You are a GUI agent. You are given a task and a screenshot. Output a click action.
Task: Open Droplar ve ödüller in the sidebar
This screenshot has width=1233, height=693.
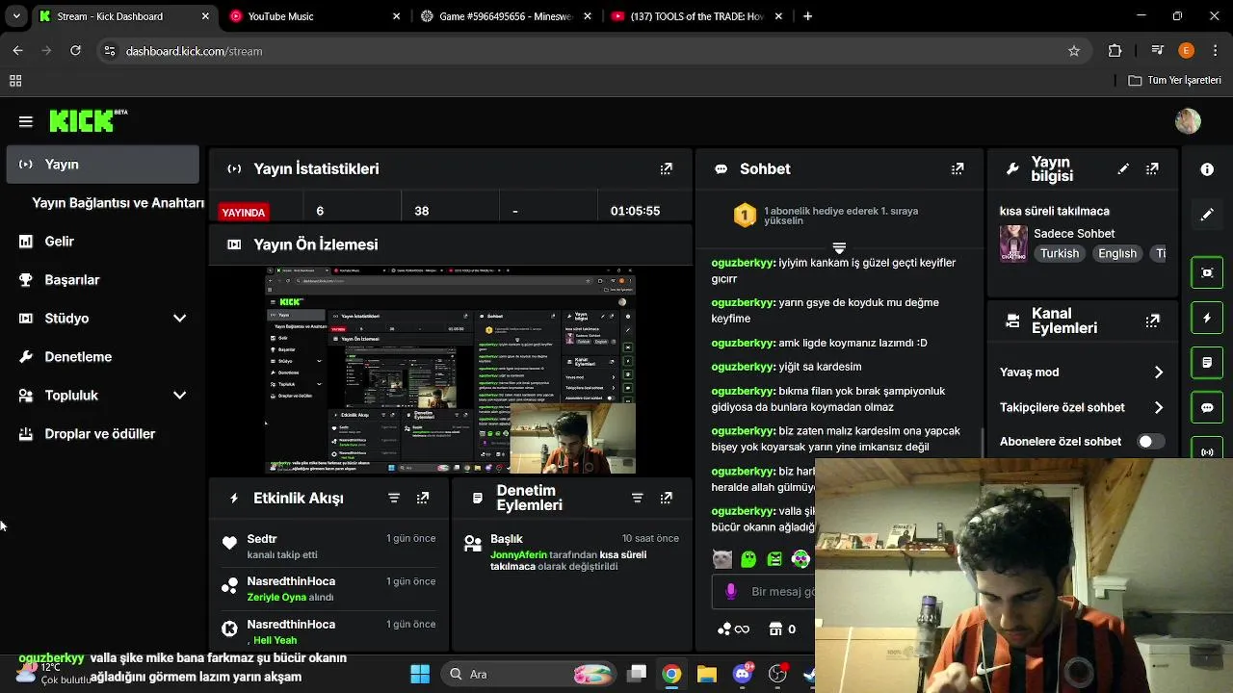[x=102, y=434]
